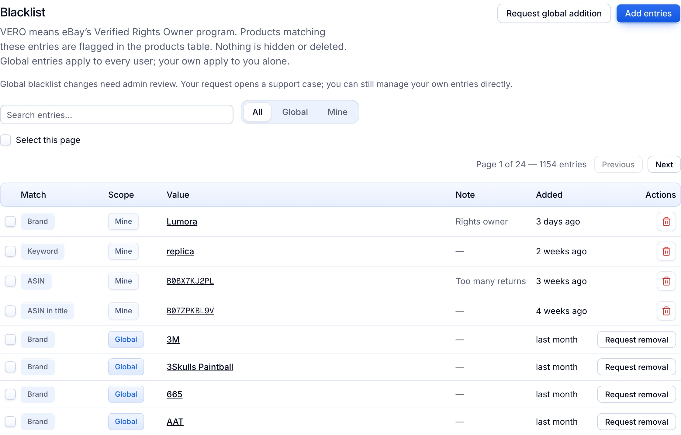Switch to the Global filter tab
Image resolution: width=681 pixels, height=435 pixels.
(295, 112)
